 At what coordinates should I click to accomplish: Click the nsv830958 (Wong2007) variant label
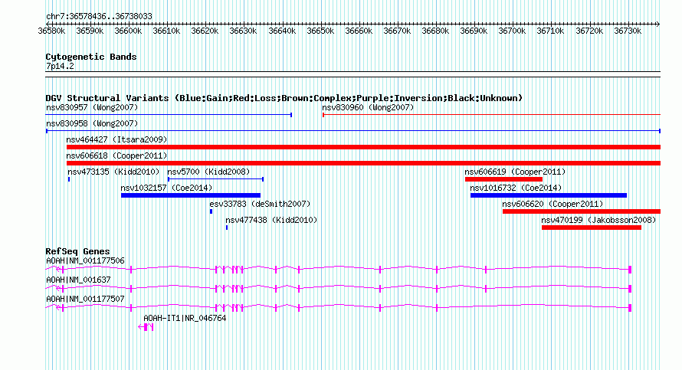point(92,123)
